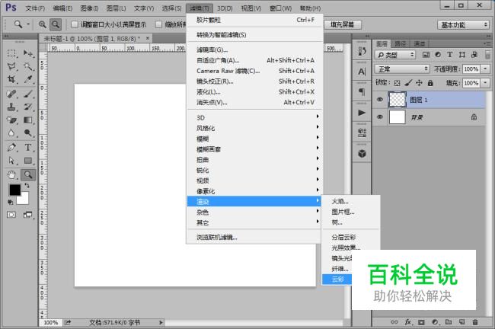Select the Zoom tool in toolbox

click(28, 174)
